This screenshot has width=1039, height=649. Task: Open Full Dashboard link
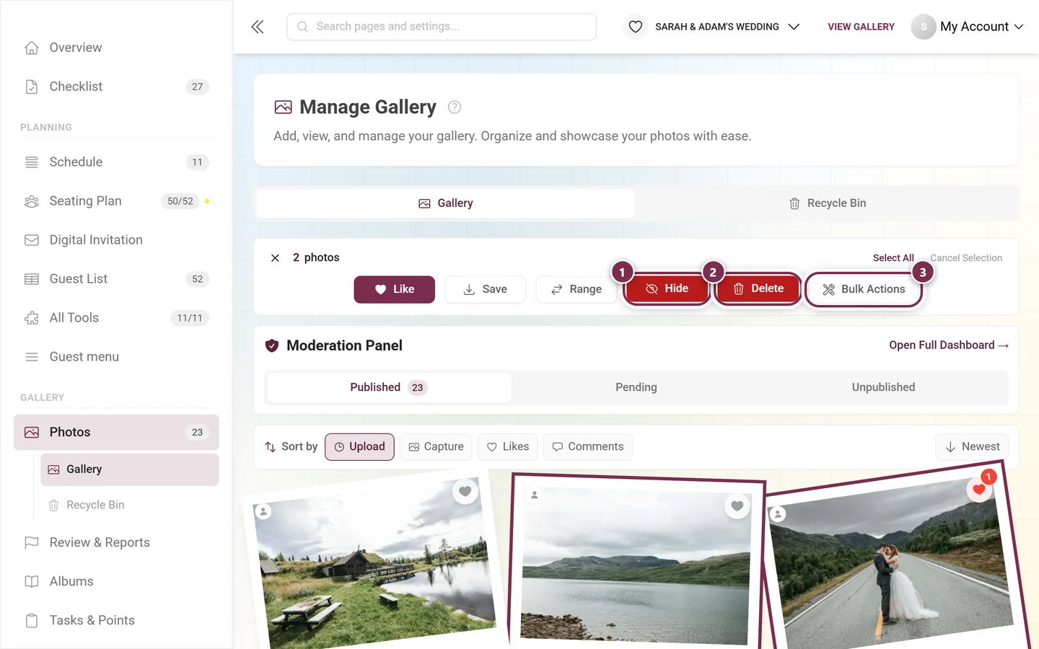[x=949, y=345]
